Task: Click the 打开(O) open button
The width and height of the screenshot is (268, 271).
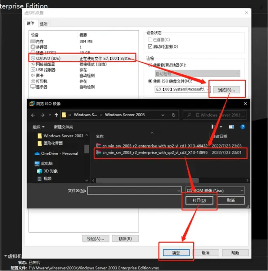Action: point(199,200)
